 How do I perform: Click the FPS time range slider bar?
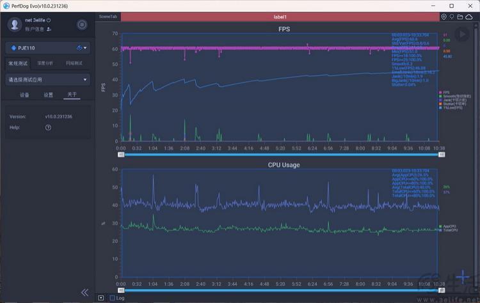pos(282,155)
